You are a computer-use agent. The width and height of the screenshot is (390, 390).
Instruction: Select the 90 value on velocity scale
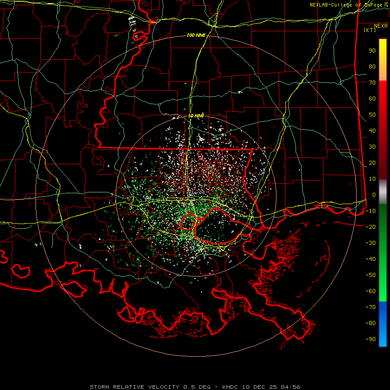click(x=372, y=51)
